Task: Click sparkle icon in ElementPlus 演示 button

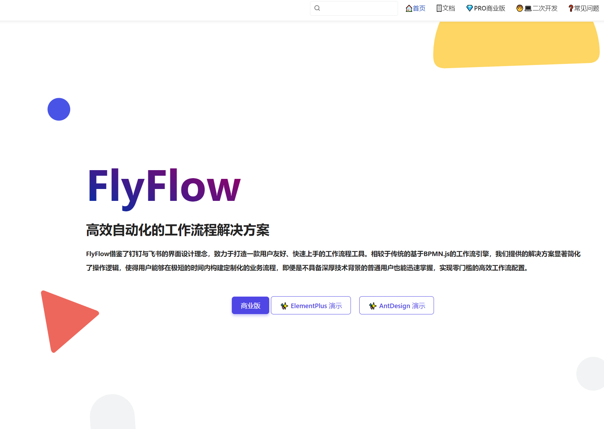Action: (x=284, y=306)
